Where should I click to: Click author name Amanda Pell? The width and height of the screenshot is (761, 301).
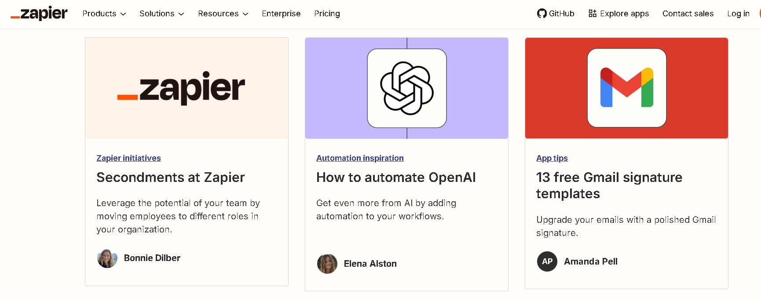591,261
